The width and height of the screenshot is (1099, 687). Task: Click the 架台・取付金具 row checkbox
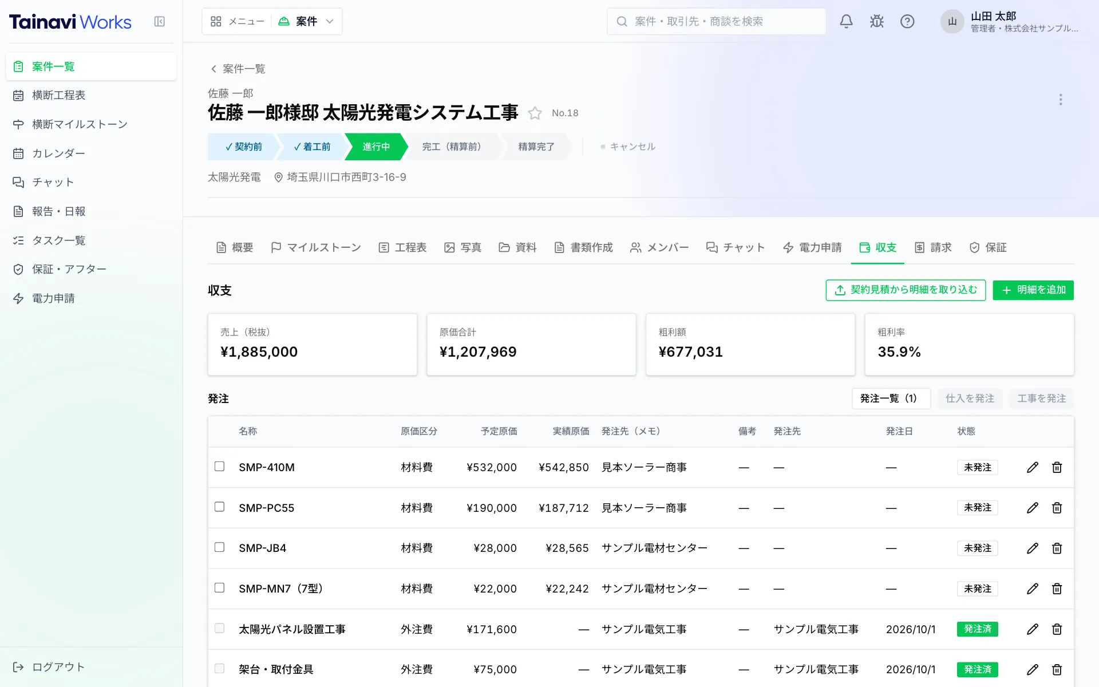point(219,668)
